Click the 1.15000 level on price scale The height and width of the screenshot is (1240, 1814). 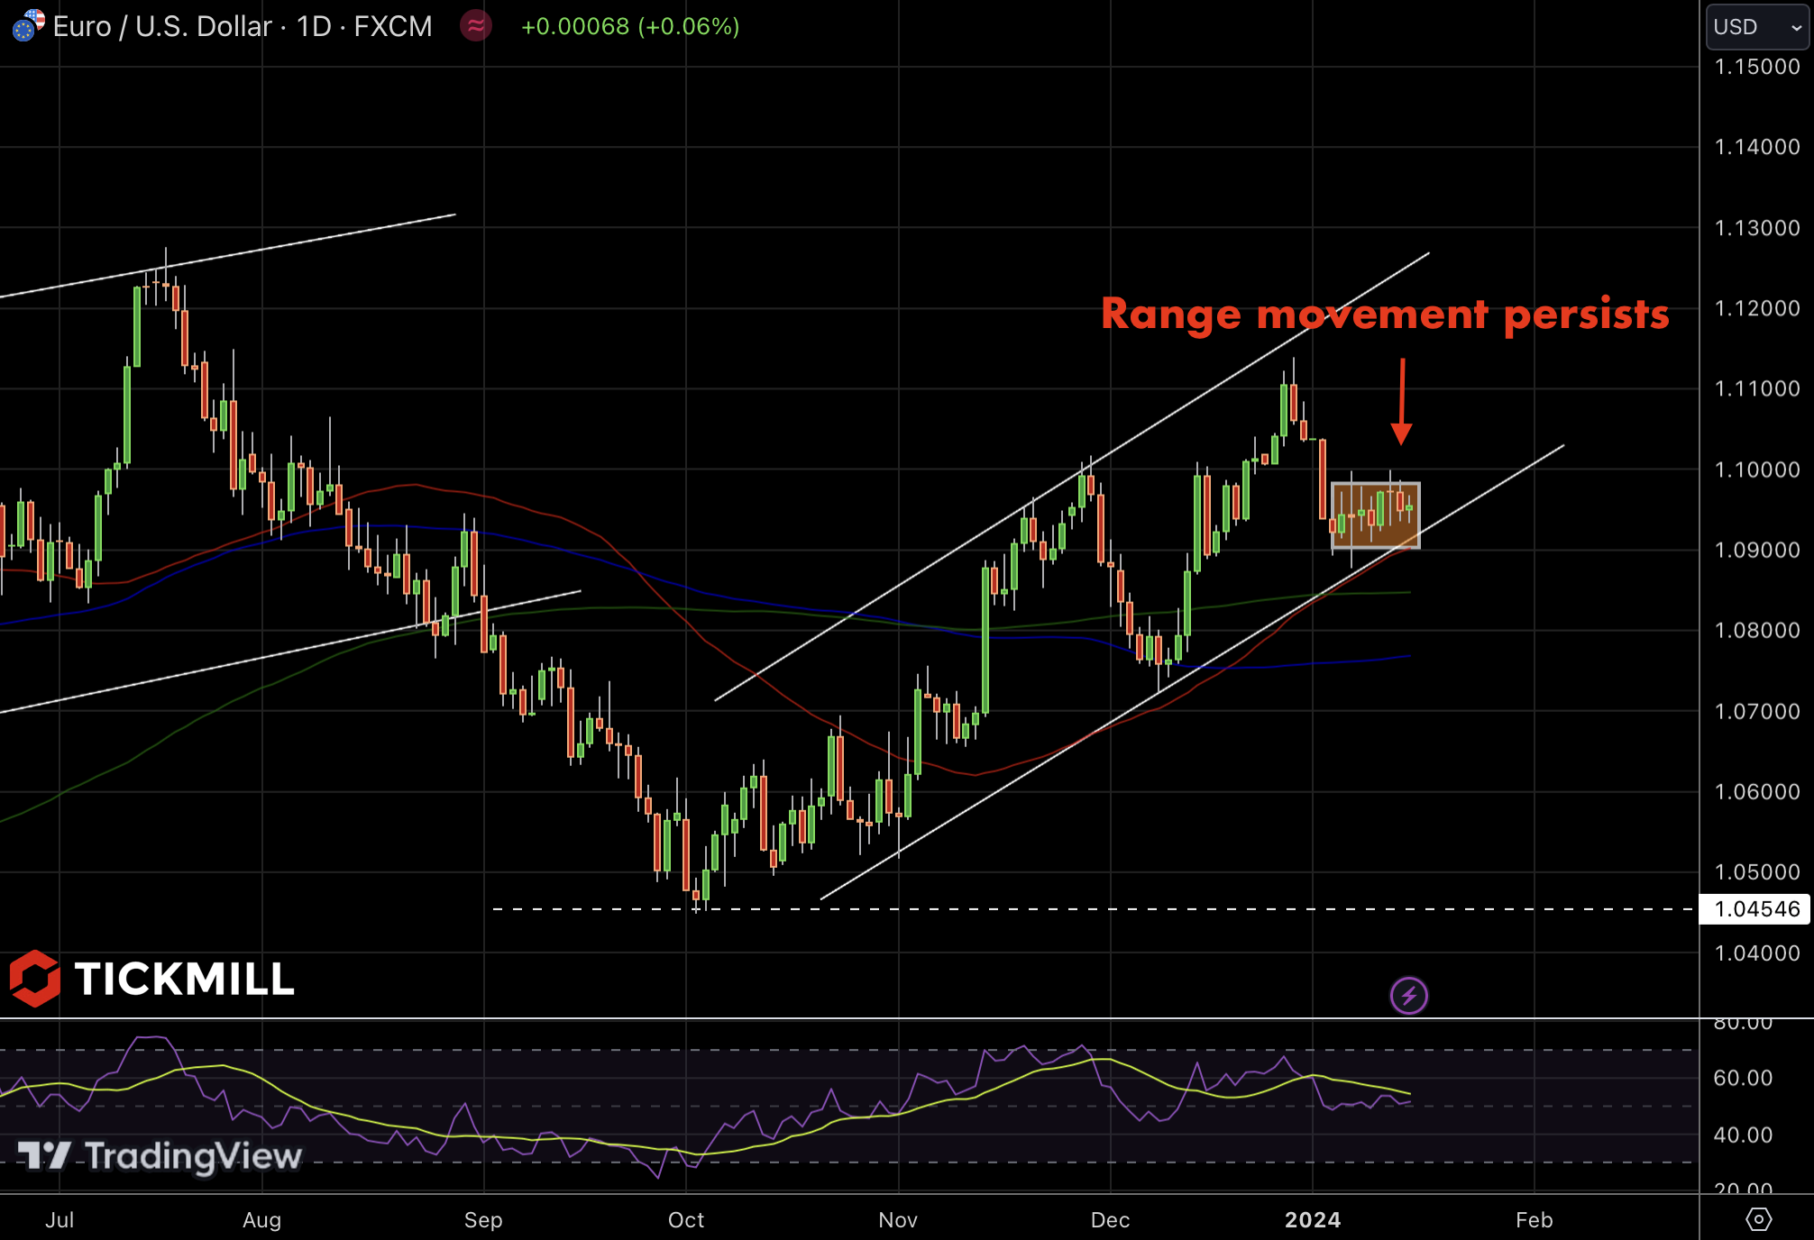tap(1755, 67)
